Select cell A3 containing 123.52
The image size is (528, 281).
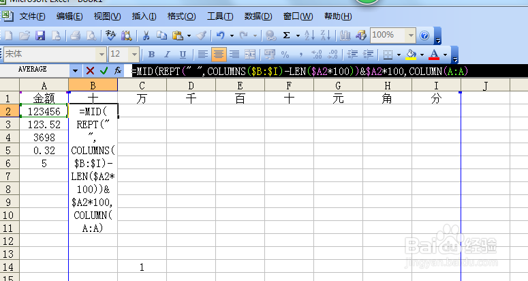coord(44,124)
